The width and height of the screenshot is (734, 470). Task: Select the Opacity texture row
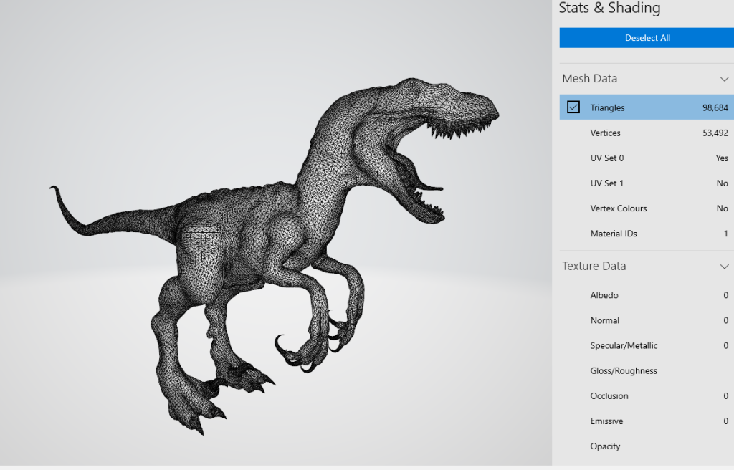coord(647,446)
